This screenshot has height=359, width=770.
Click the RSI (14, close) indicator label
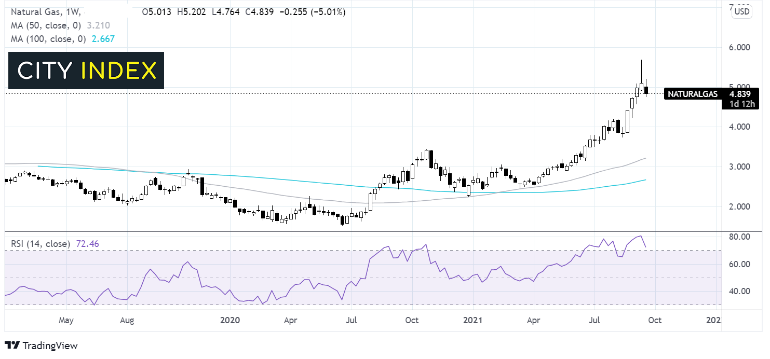(x=40, y=243)
